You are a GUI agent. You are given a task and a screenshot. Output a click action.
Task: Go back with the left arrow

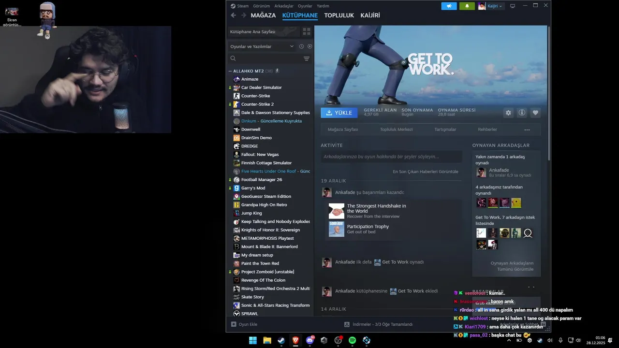coord(233,15)
